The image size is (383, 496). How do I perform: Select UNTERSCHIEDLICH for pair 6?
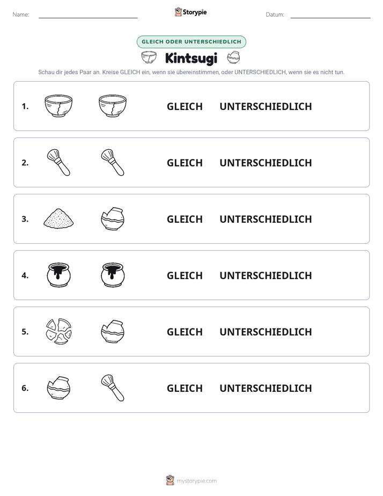pyautogui.click(x=266, y=388)
